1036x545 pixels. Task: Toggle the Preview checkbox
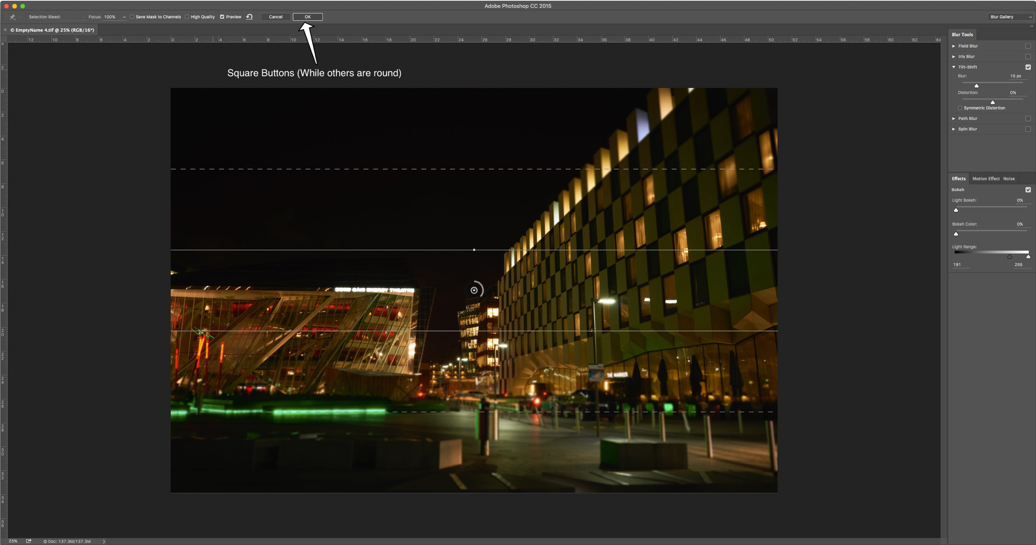[x=222, y=17]
